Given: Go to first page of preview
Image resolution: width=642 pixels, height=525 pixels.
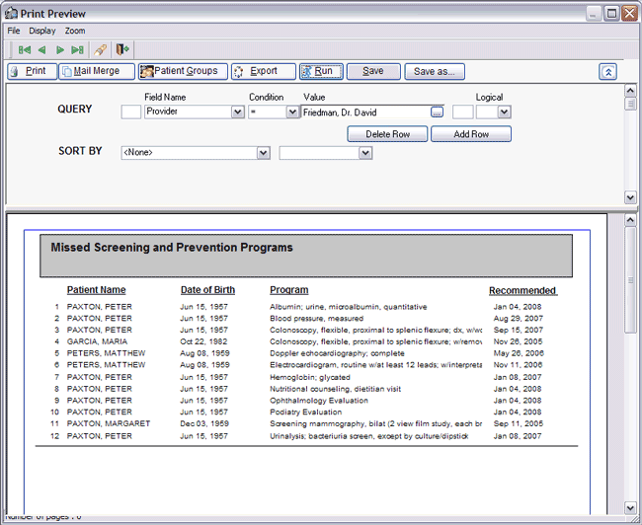Looking at the screenshot, I should pos(25,49).
